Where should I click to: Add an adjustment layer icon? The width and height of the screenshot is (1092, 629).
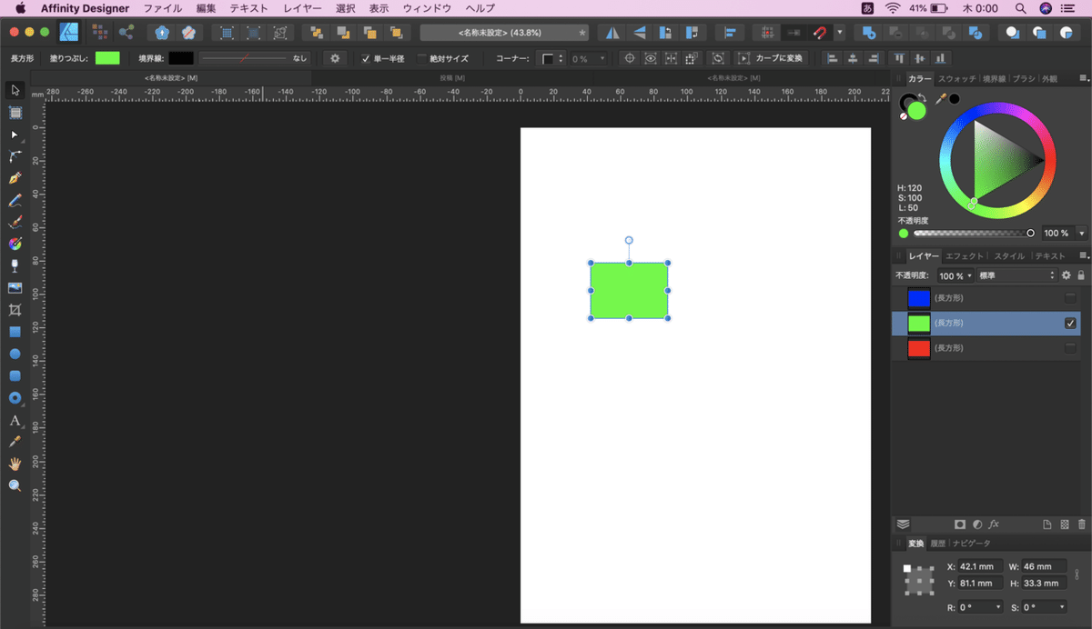[x=976, y=524]
